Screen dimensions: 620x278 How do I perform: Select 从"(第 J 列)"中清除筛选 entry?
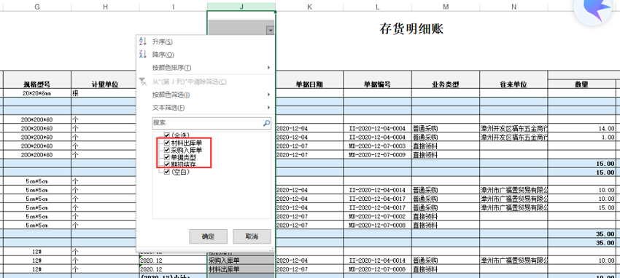[x=190, y=82]
